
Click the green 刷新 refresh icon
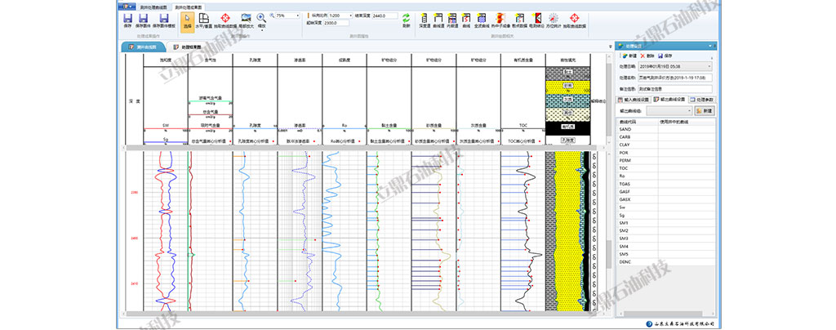click(x=407, y=20)
